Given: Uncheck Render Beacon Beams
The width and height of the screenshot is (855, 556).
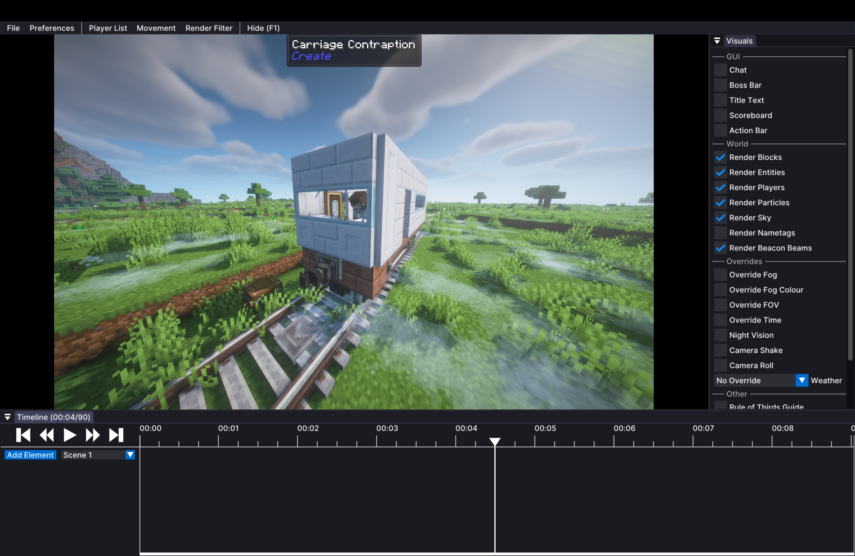Looking at the screenshot, I should tap(720, 248).
